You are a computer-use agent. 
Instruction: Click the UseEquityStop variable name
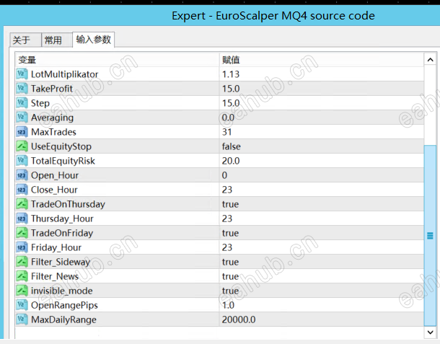tap(61, 146)
